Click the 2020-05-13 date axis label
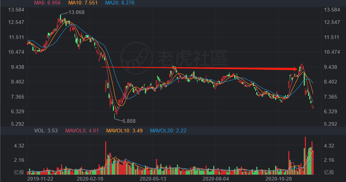Image resolution: width=346 pixels, height=182 pixels. pos(153,179)
